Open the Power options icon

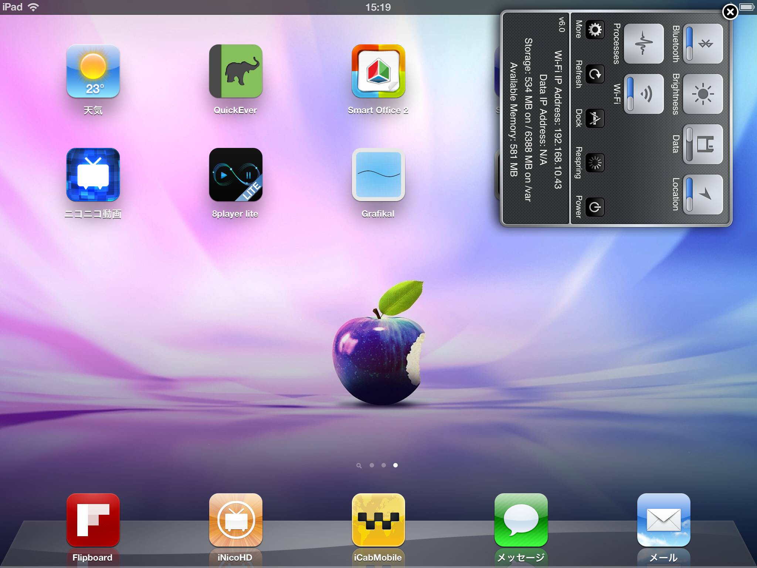(x=595, y=207)
